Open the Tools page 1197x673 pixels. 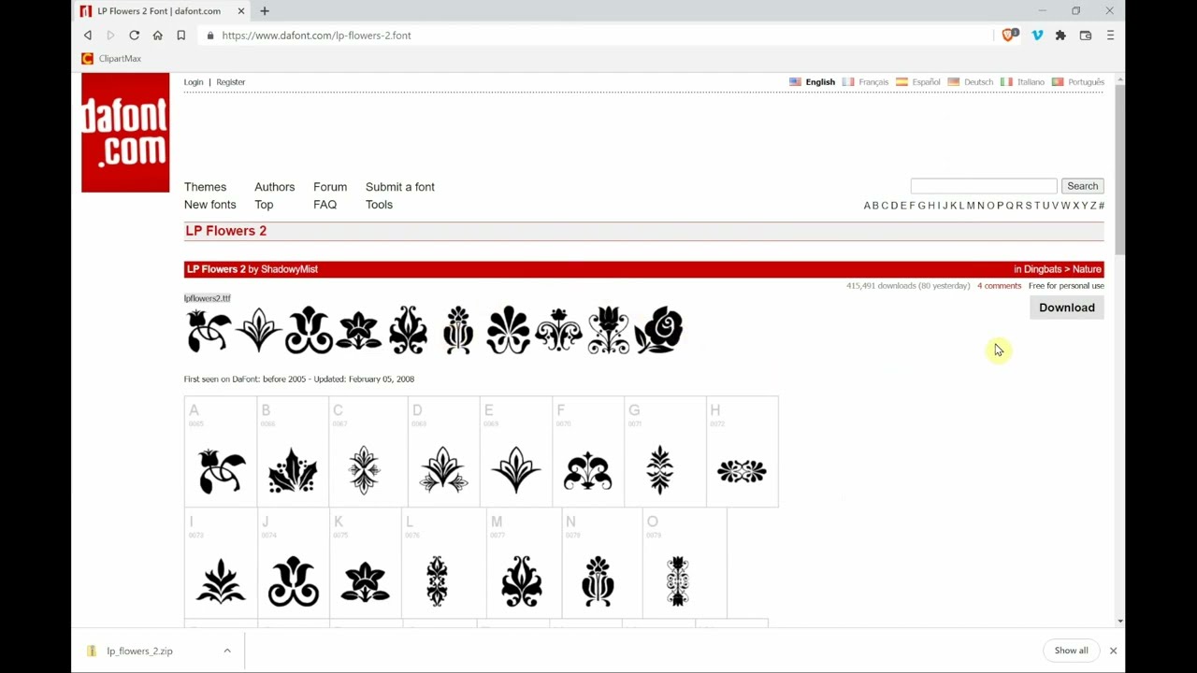379,205
